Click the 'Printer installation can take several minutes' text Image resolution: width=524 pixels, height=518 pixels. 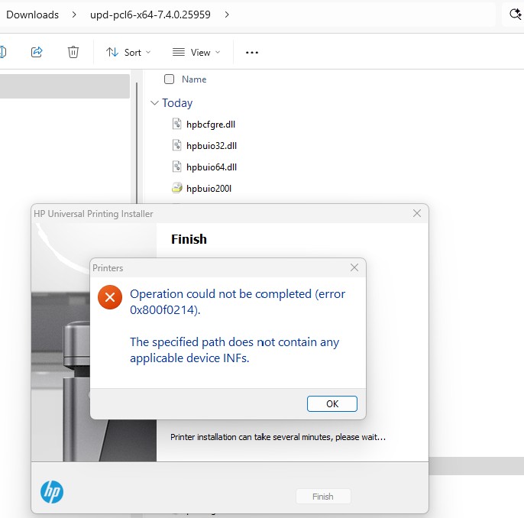(x=278, y=437)
